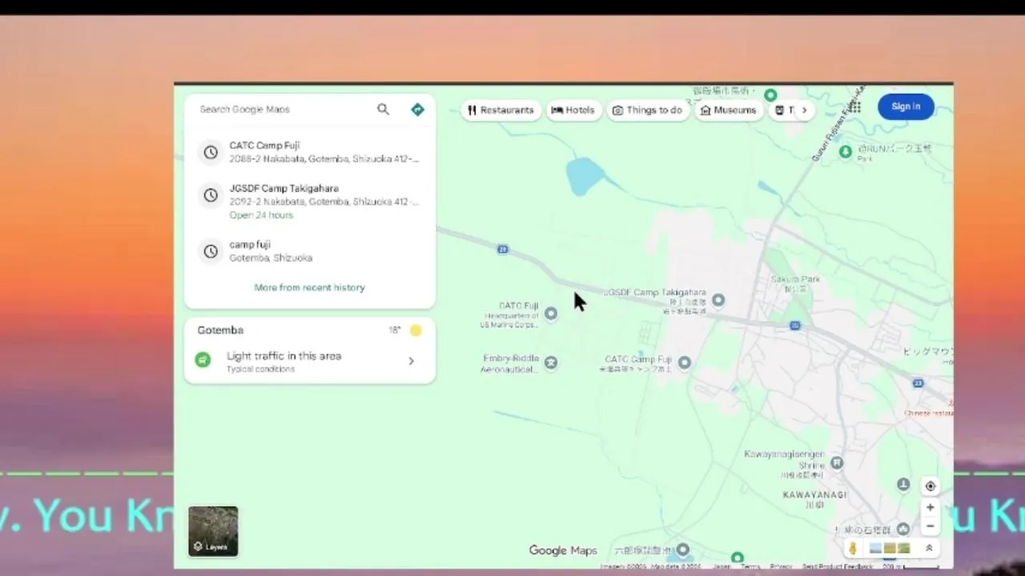Click the Send Product Feedback link
This screenshot has width=1025, height=576.
pos(837,566)
